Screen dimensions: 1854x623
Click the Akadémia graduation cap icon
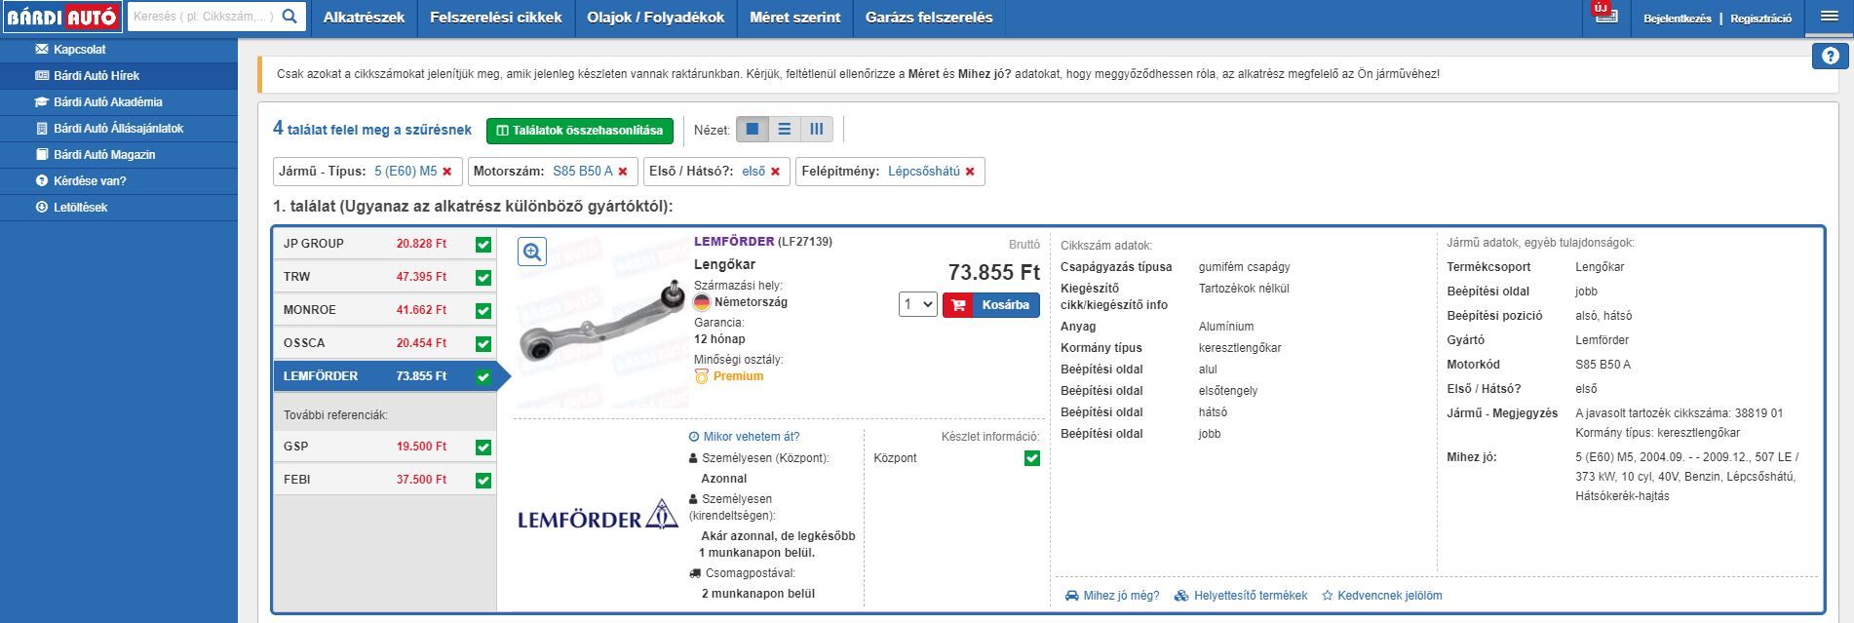pos(41,101)
